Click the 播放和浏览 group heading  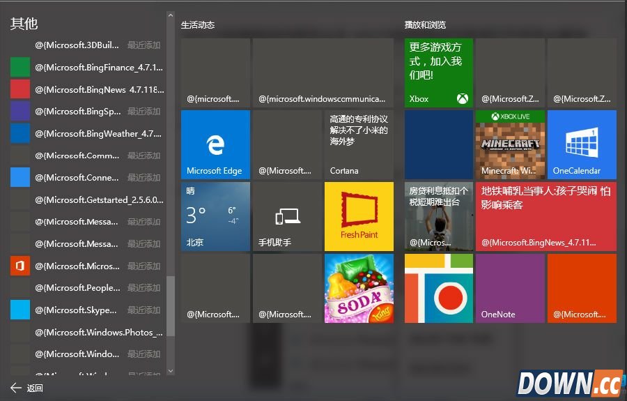425,25
